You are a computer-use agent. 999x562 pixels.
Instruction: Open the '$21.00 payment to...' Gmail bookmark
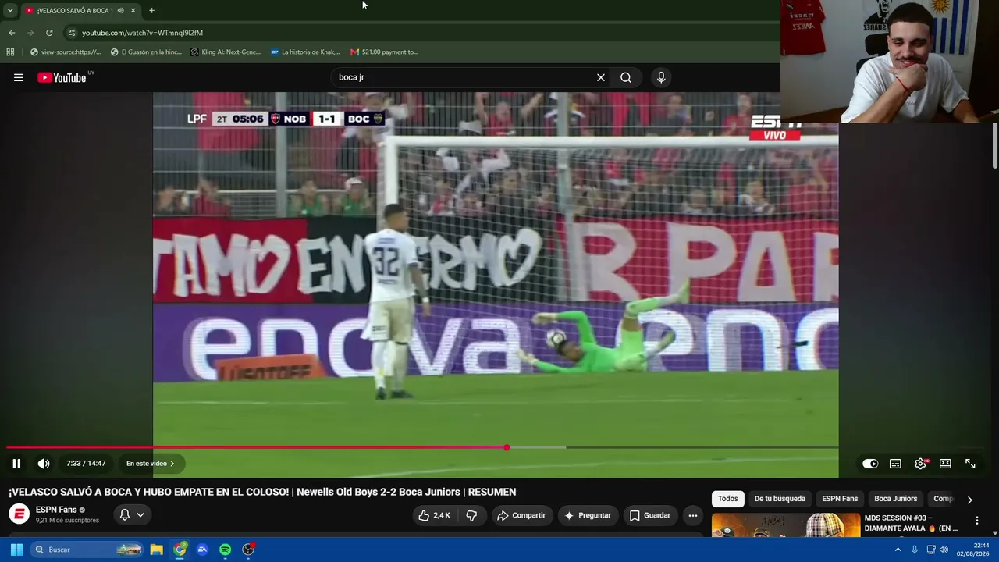click(x=384, y=52)
